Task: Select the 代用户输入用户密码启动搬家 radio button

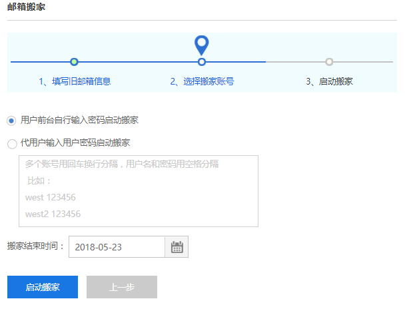Action: pyautogui.click(x=11, y=143)
